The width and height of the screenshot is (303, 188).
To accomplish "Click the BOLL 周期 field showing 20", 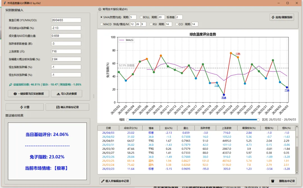I will [x=161, y=17].
